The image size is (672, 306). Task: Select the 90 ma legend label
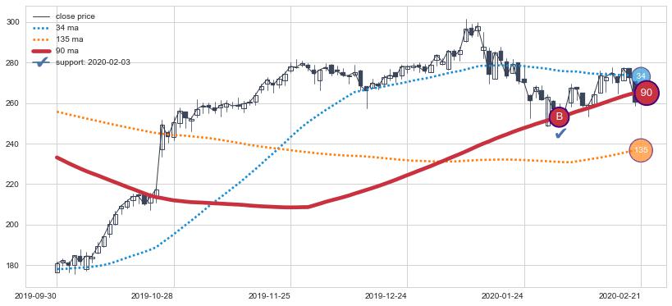coord(66,51)
